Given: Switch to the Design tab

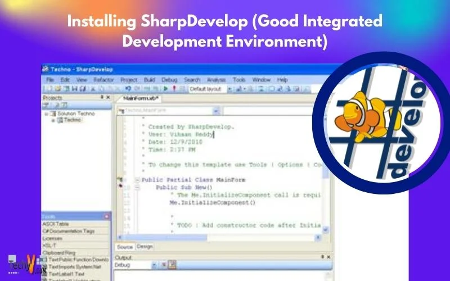Looking at the screenshot, I should [145, 247].
